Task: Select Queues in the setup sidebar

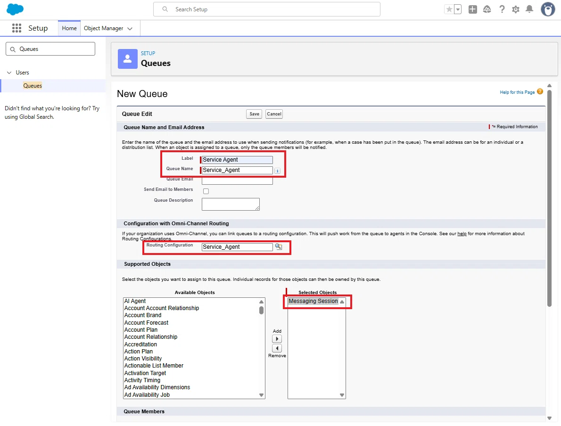Action: (x=33, y=86)
